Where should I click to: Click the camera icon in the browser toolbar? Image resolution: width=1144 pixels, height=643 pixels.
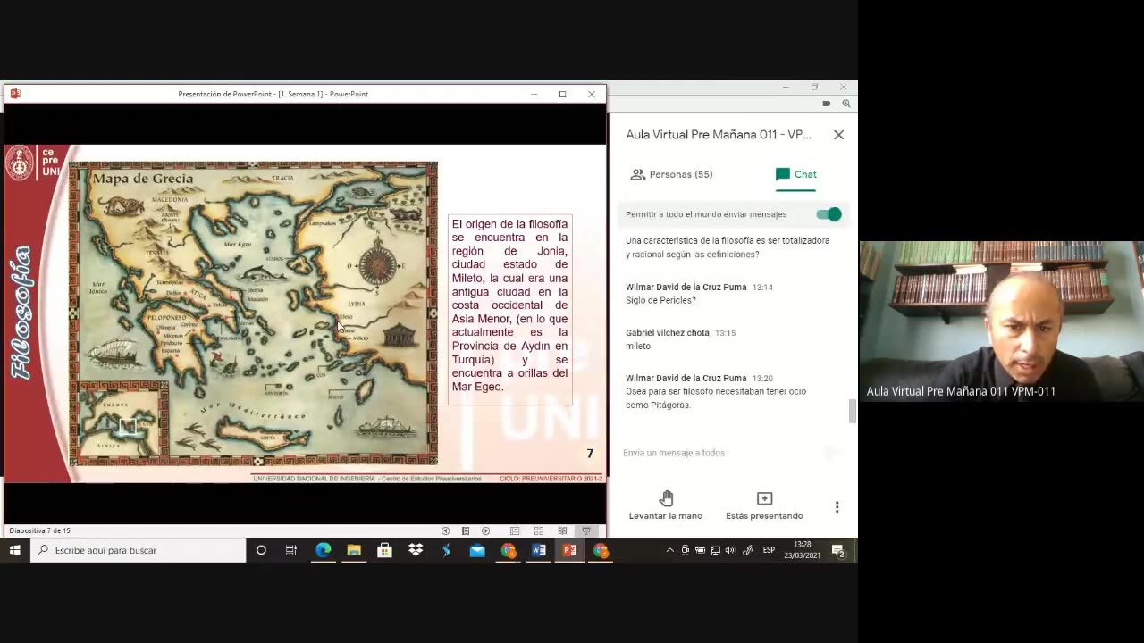[827, 104]
